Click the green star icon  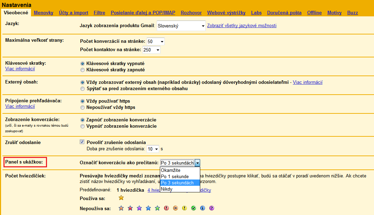coord(157,208)
